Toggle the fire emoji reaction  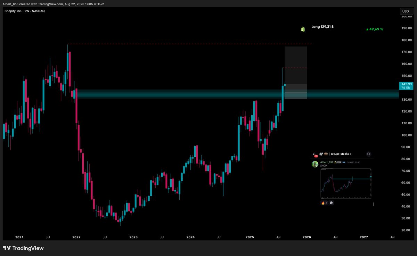tap(324, 203)
